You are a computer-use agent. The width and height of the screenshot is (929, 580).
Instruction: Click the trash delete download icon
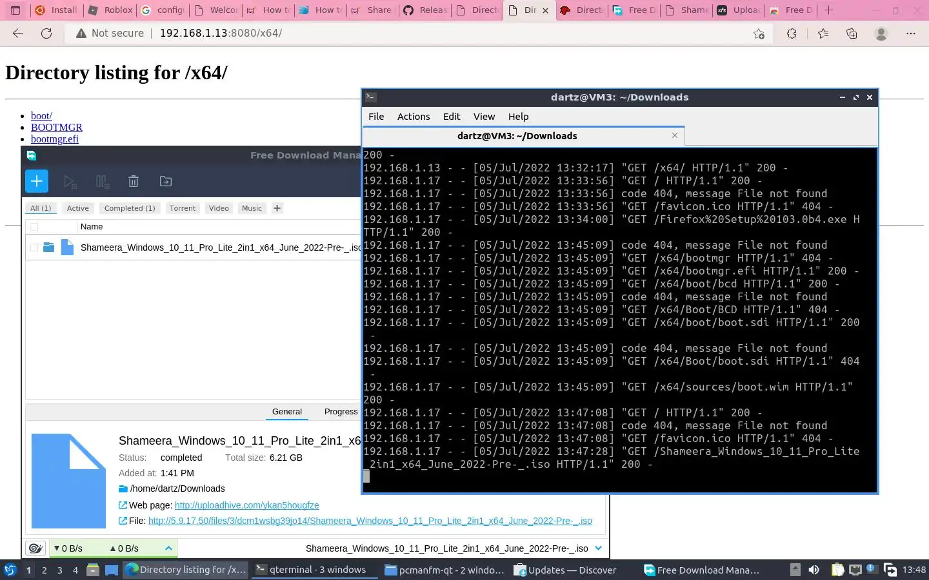134,182
